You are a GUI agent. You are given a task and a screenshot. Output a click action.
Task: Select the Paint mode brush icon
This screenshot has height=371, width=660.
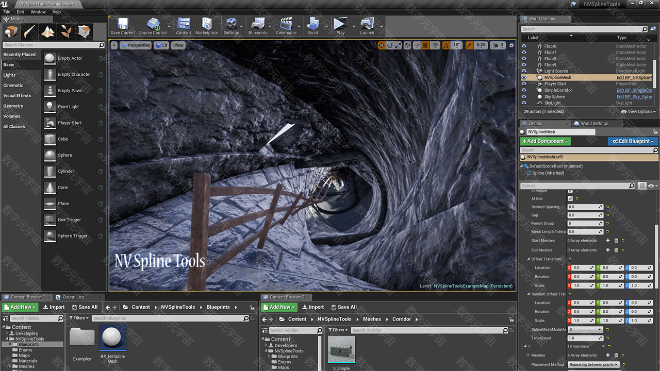[x=29, y=32]
